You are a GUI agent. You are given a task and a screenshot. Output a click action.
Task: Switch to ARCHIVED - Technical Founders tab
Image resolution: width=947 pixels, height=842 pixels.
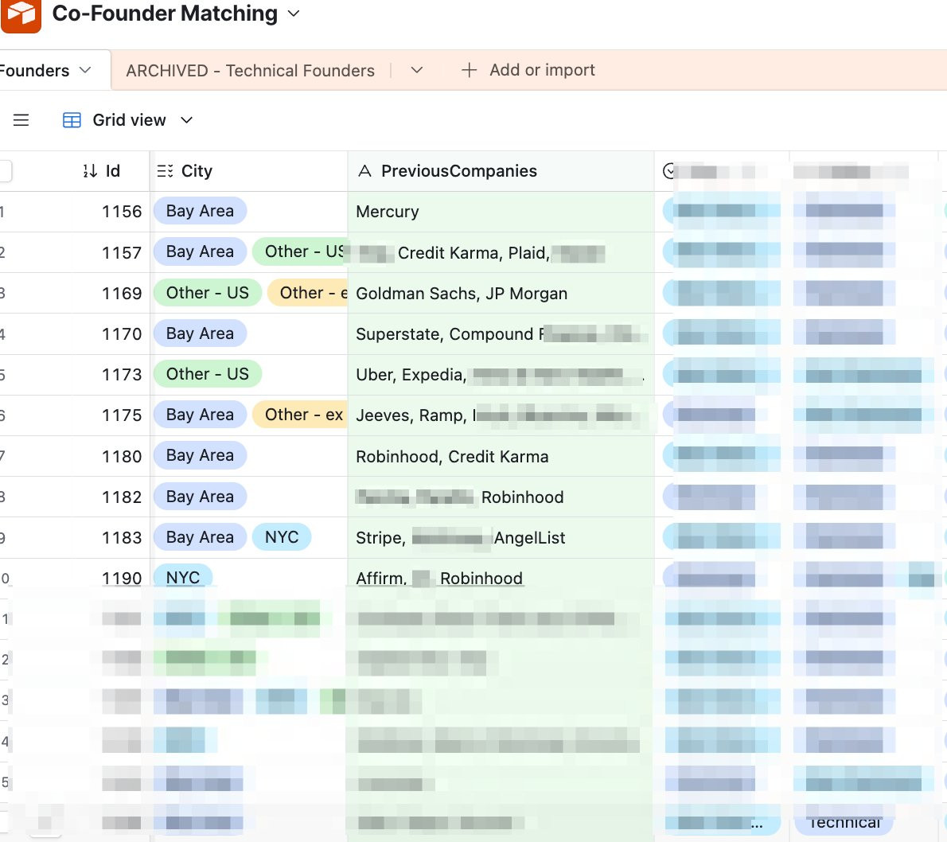pyautogui.click(x=250, y=71)
